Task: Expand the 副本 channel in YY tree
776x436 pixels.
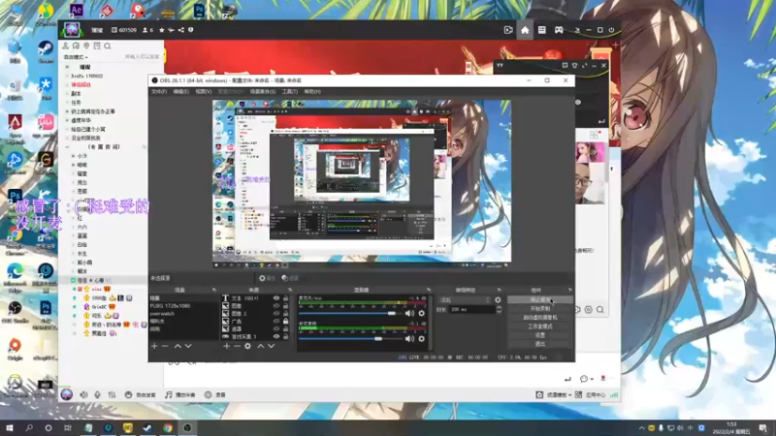Action: 67,93
